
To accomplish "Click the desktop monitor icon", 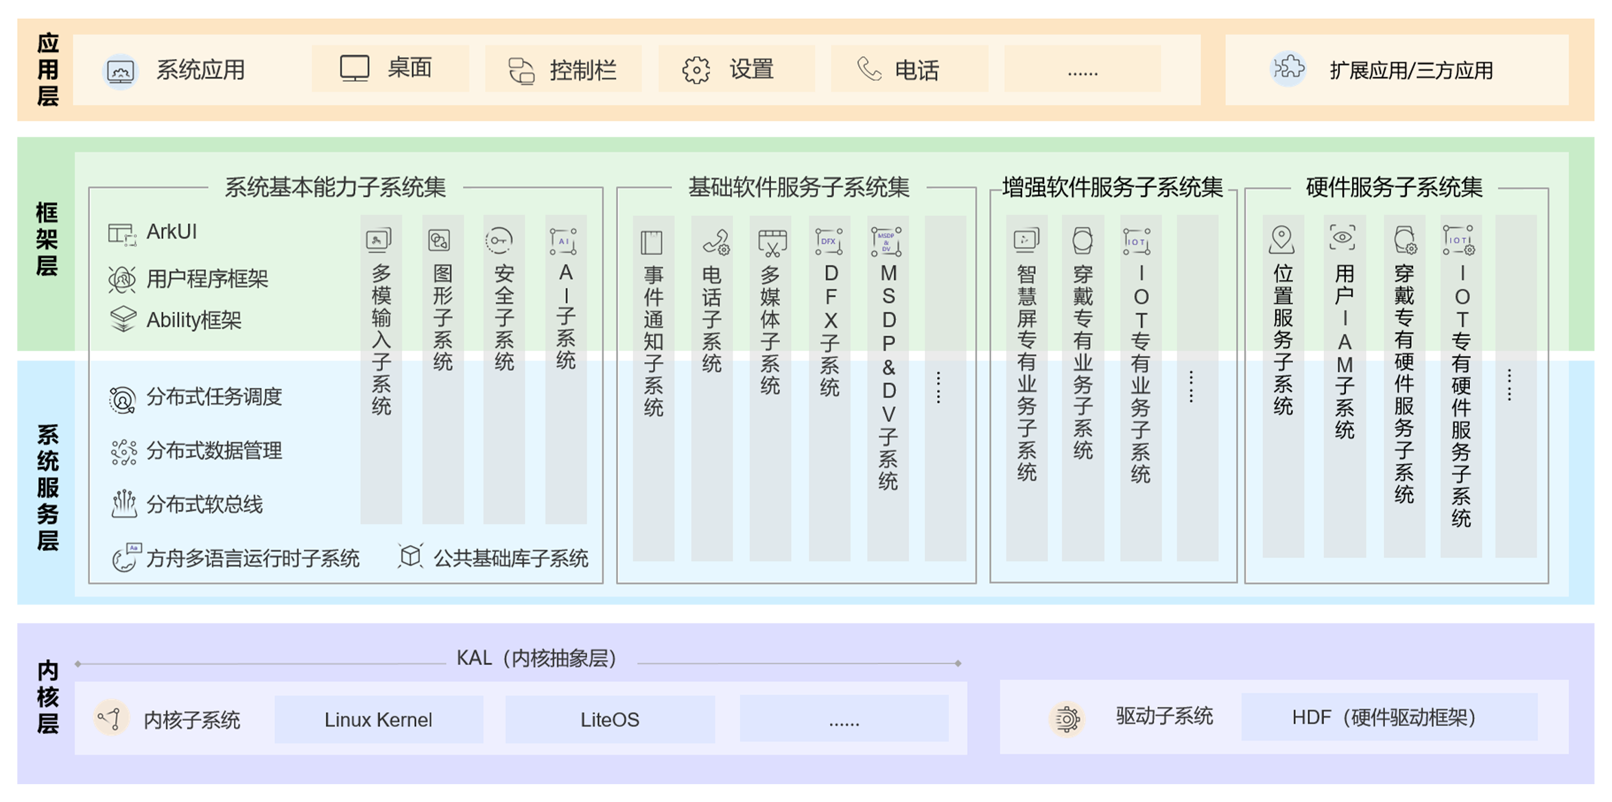I will coord(355,69).
